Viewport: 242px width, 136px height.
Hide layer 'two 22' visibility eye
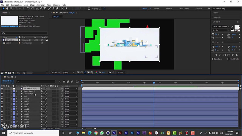click(2, 109)
